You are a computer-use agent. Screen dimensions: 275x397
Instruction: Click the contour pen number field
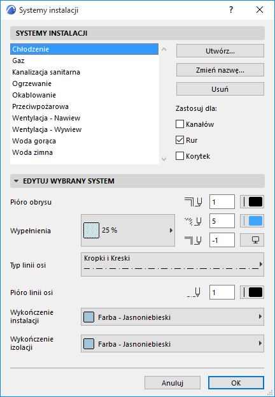pyautogui.click(x=222, y=202)
